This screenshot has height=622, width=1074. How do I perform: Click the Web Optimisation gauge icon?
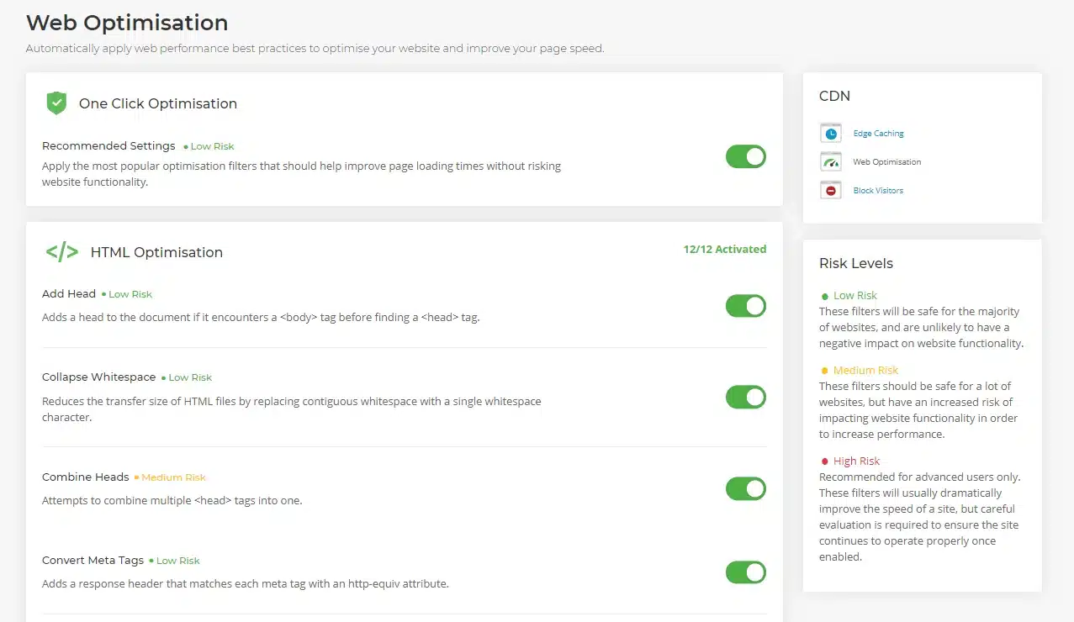(x=831, y=161)
